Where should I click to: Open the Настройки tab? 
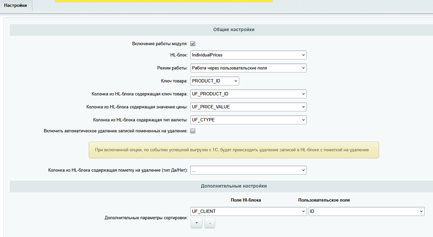tap(16, 5)
